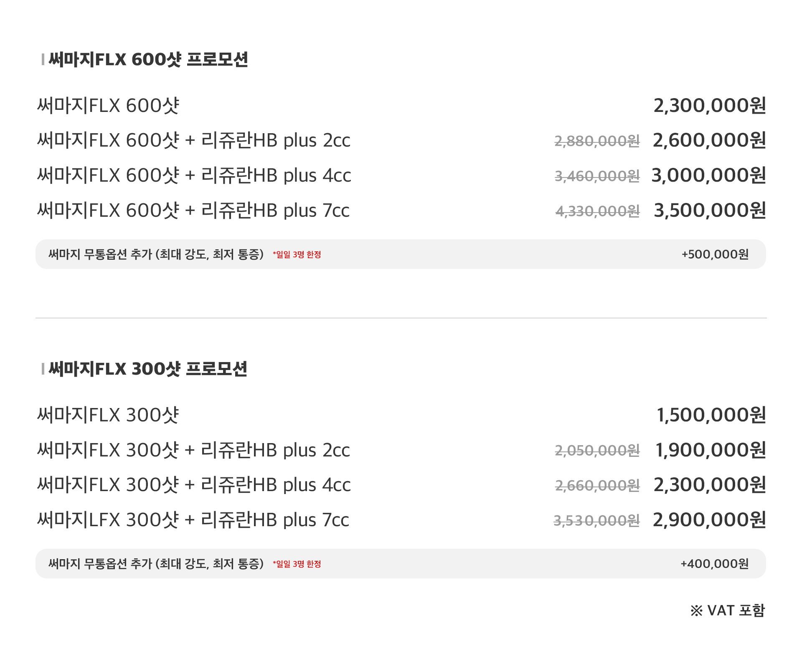Click the struck-through 2,880,000원 price
This screenshot has width=802, height=659.
tap(597, 141)
